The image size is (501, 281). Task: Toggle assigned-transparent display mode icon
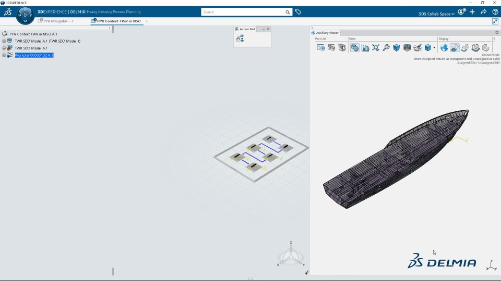(455, 48)
